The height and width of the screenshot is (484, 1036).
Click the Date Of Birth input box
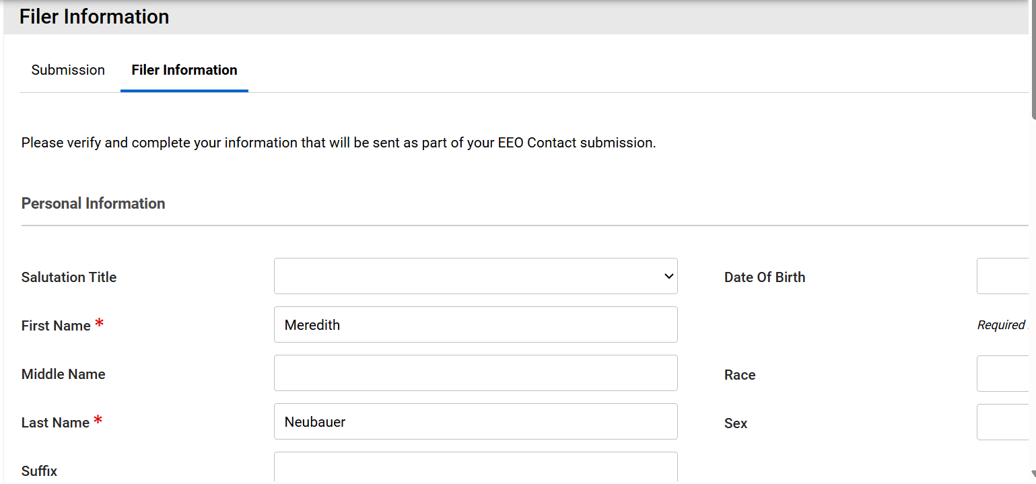[1002, 276]
